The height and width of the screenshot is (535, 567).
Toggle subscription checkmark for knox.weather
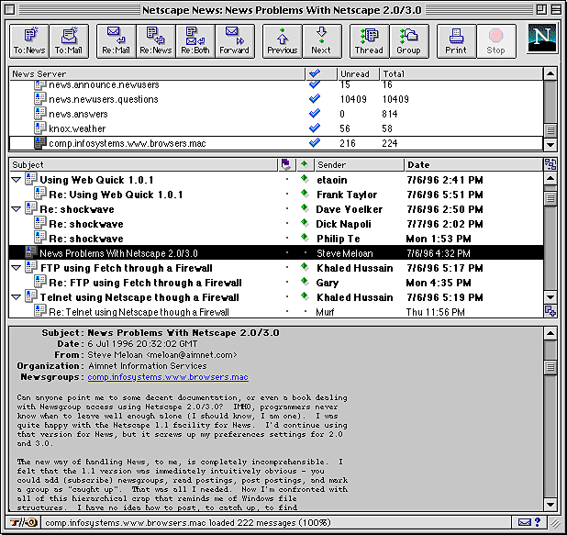point(315,129)
